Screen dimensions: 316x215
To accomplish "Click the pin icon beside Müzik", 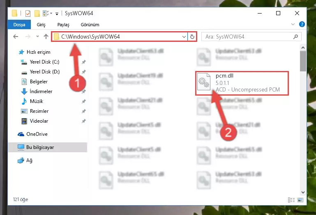I will click(x=84, y=101).
